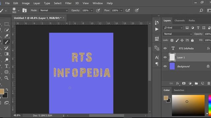211x118 pixels.
Task: Hide the RTS InfoPedia text layer
Action: click(165, 48)
